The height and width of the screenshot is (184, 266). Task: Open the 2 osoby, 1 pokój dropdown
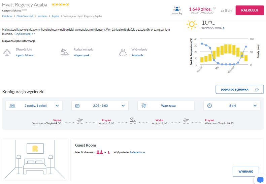[34, 105]
